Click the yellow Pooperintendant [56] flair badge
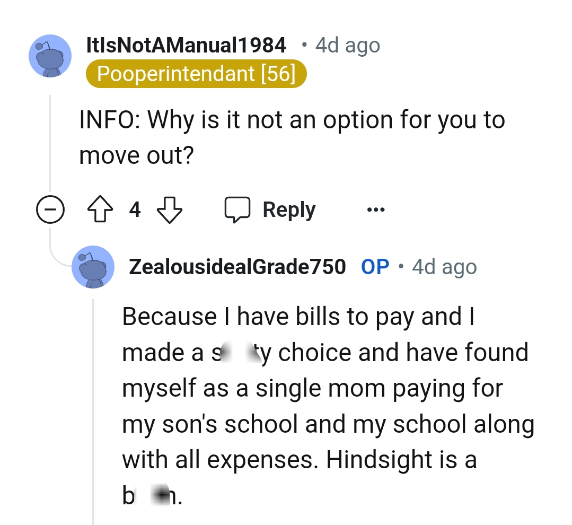Viewport: 572px width, 525px height. tap(196, 74)
